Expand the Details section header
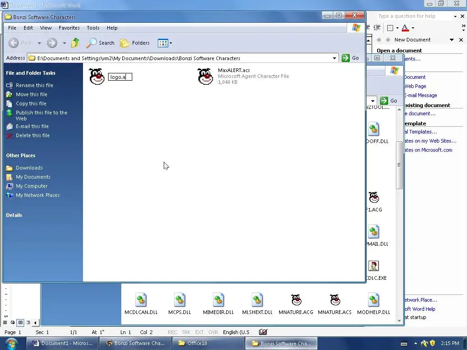The height and width of the screenshot is (350, 467). click(14, 215)
